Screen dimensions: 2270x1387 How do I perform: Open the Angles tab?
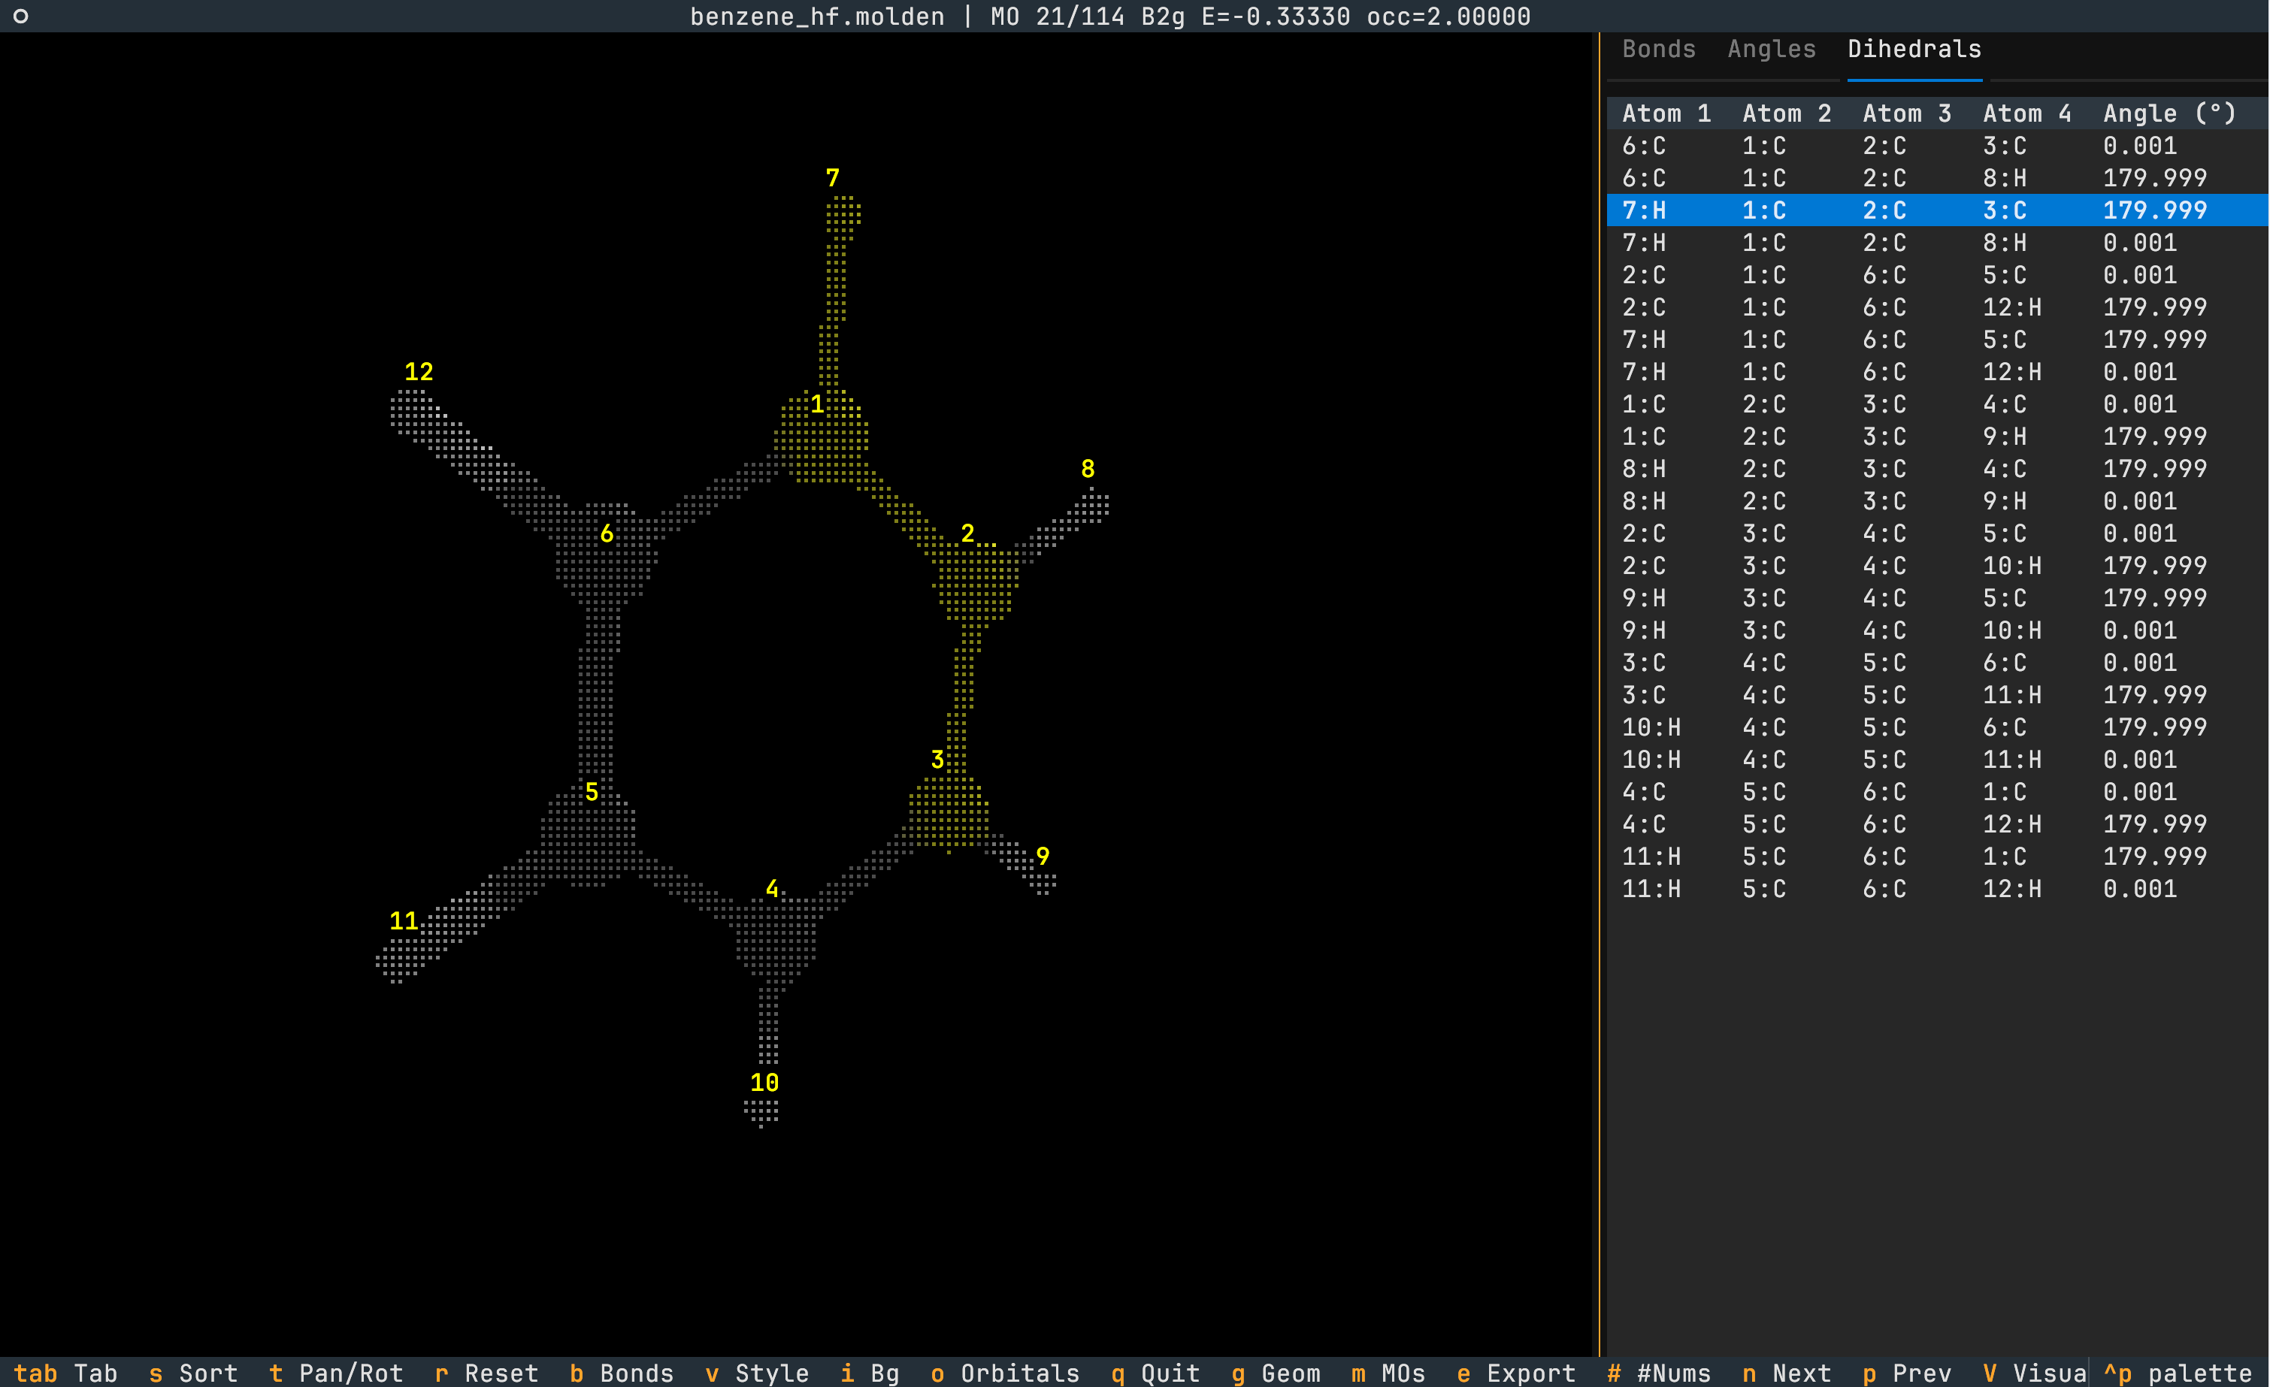point(1771,49)
